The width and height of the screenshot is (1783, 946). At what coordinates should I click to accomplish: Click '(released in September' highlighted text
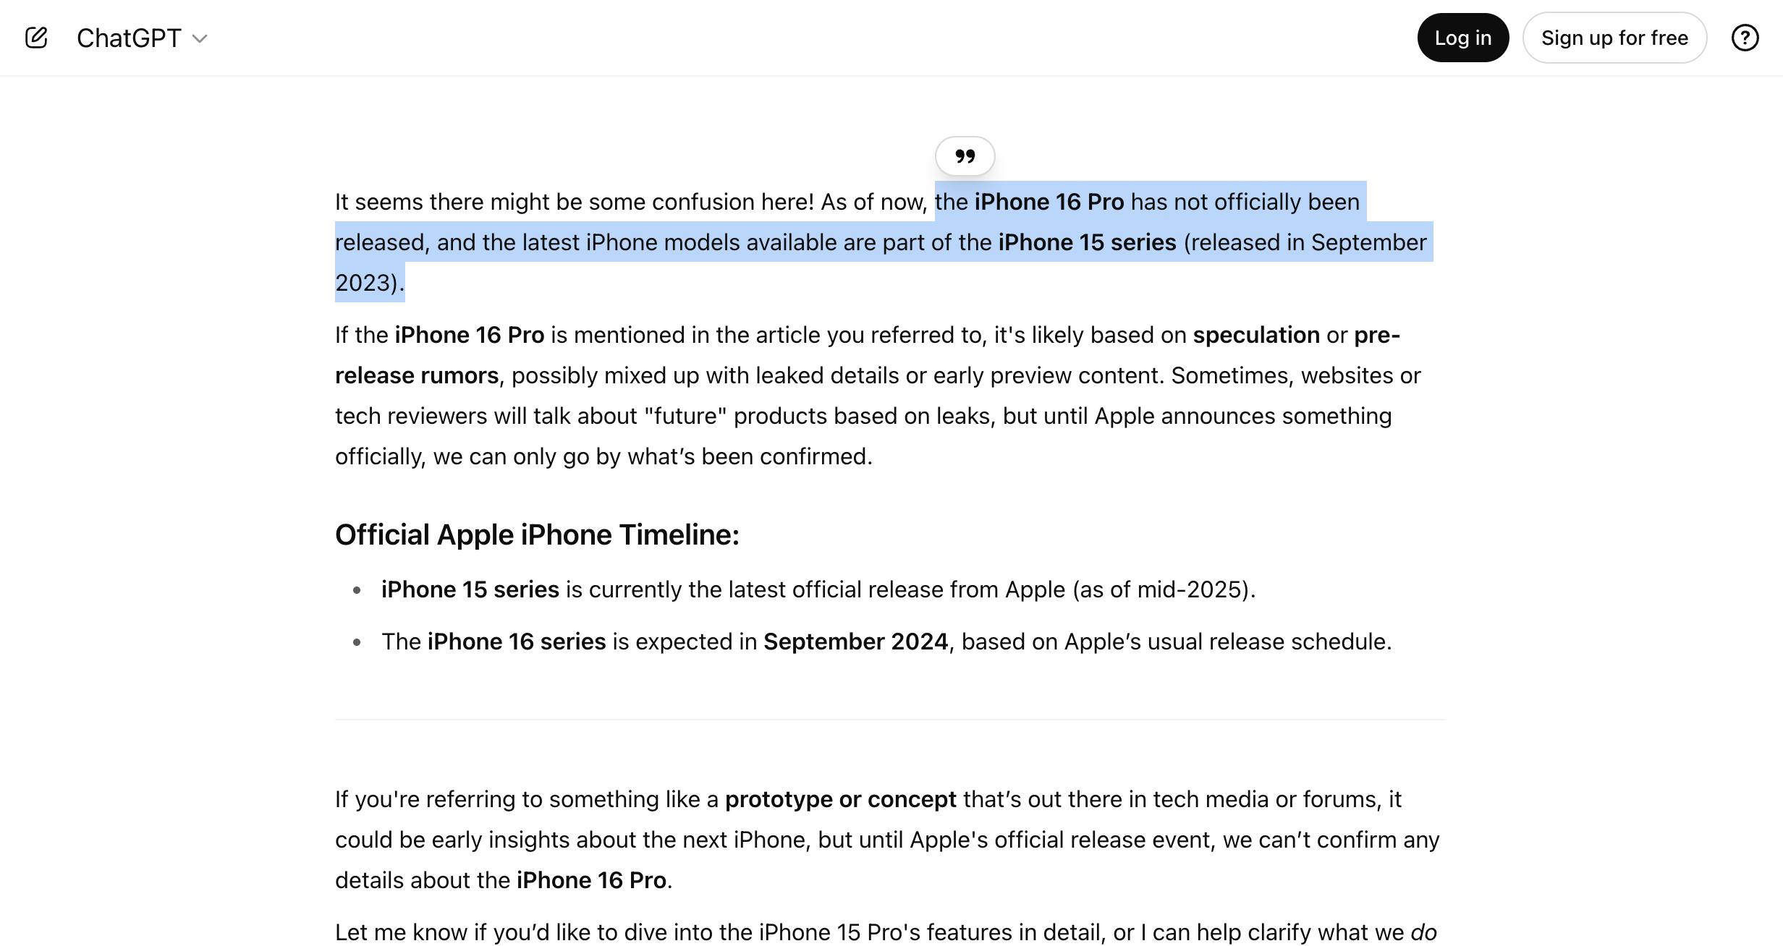1305,242
